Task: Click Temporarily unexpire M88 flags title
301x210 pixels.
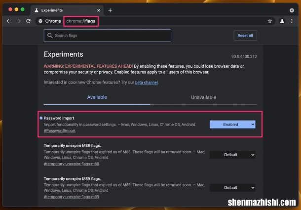Action: pos(72,146)
